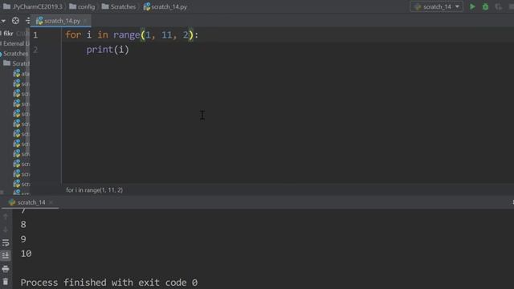This screenshot has width=514, height=289.
Task: Click the 'print(i)' code line
Action: point(108,50)
